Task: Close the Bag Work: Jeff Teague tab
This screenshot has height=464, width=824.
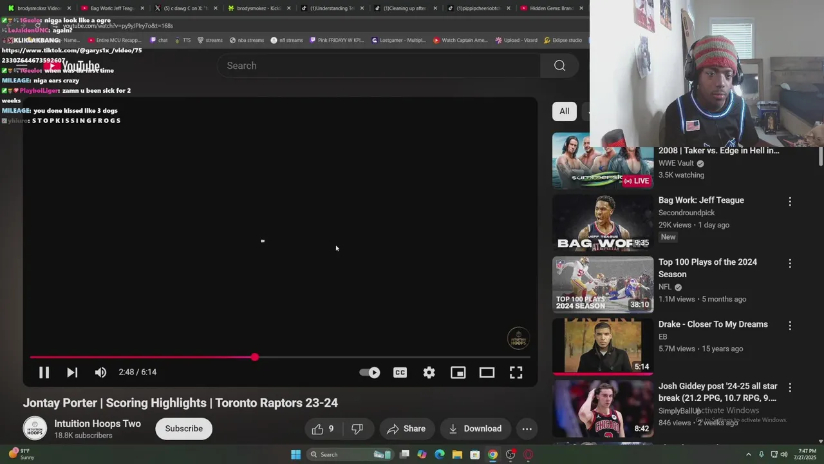Action: click(142, 8)
